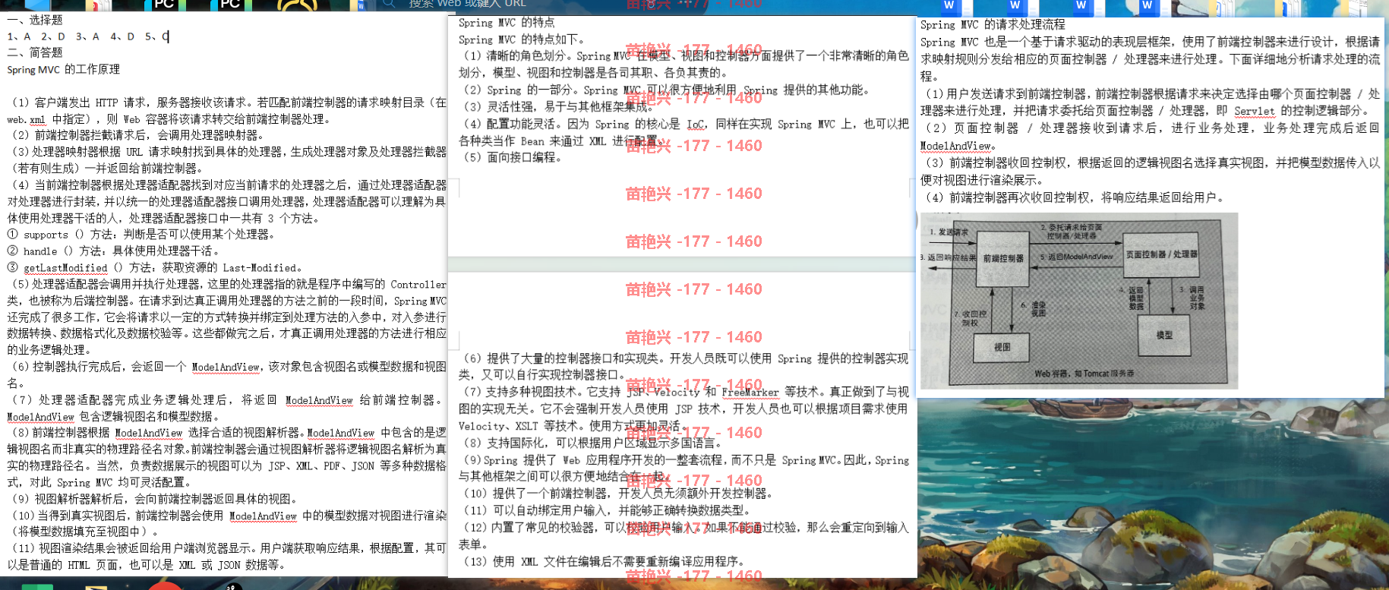Click the diagram label 1. 发送请求
Image resolution: width=1389 pixels, height=590 pixels.
coord(949,232)
